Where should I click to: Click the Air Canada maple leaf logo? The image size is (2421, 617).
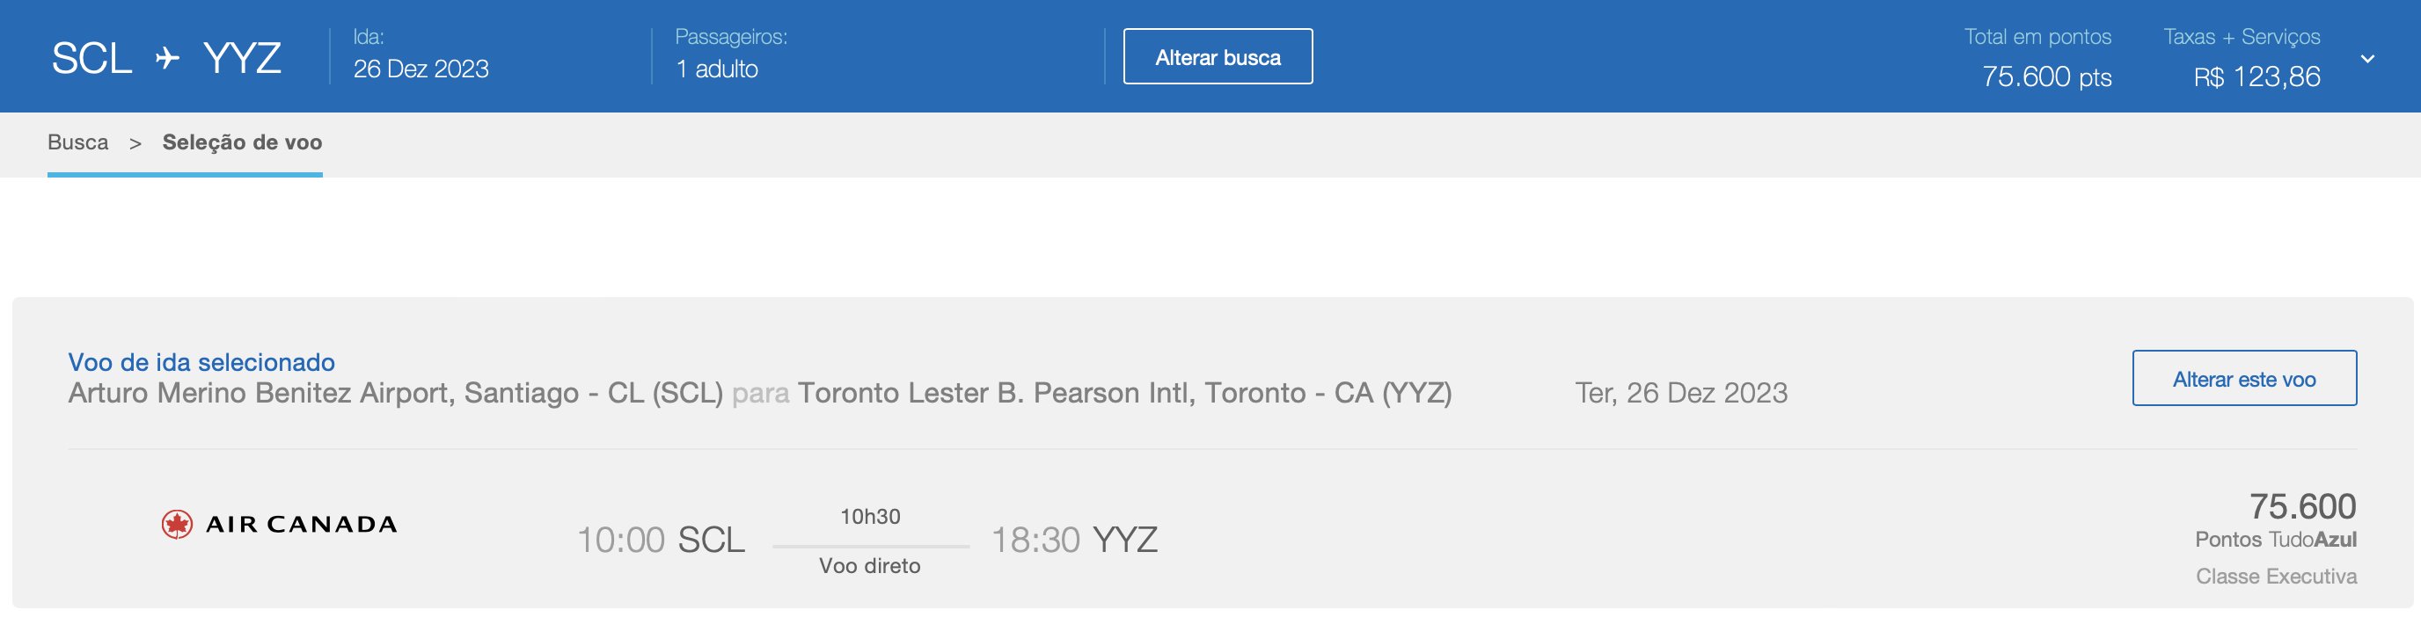click(x=177, y=524)
